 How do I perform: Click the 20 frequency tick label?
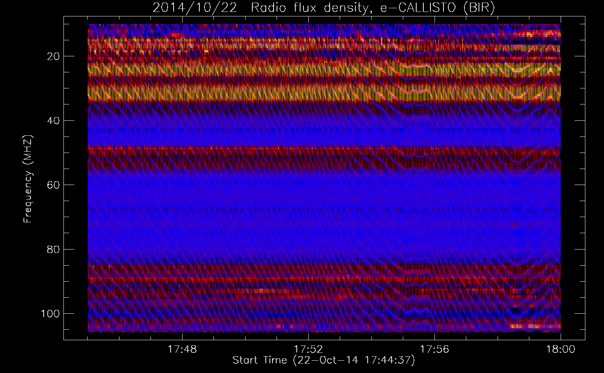point(54,56)
